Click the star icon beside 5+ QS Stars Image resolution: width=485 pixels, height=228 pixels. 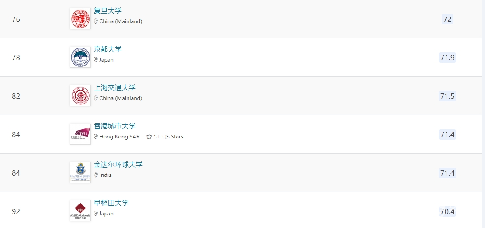tap(149, 136)
